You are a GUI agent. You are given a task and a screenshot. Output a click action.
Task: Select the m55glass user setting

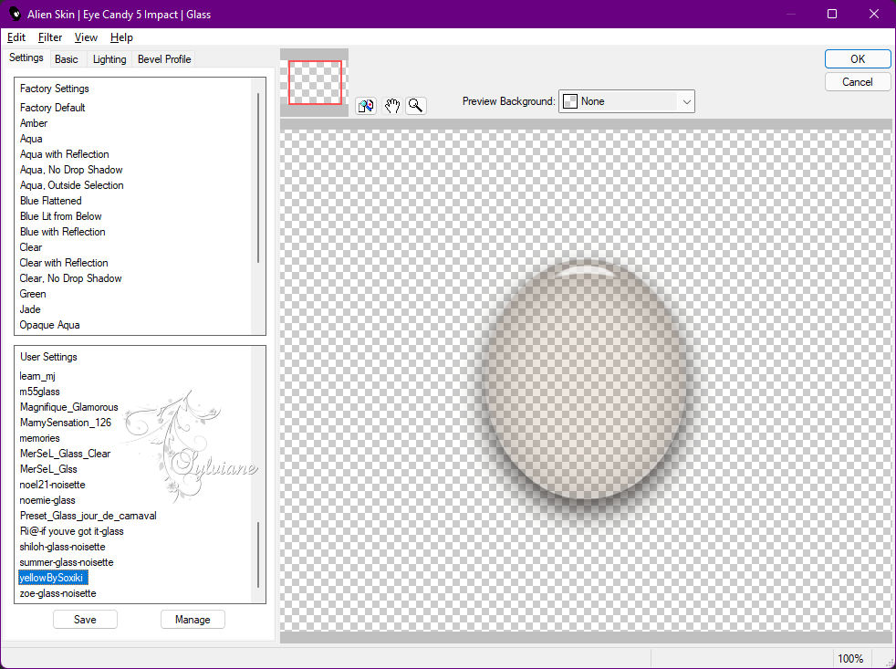click(39, 392)
